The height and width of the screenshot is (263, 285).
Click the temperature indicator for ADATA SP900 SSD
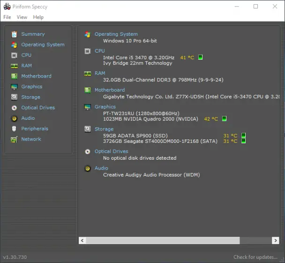pos(244,136)
